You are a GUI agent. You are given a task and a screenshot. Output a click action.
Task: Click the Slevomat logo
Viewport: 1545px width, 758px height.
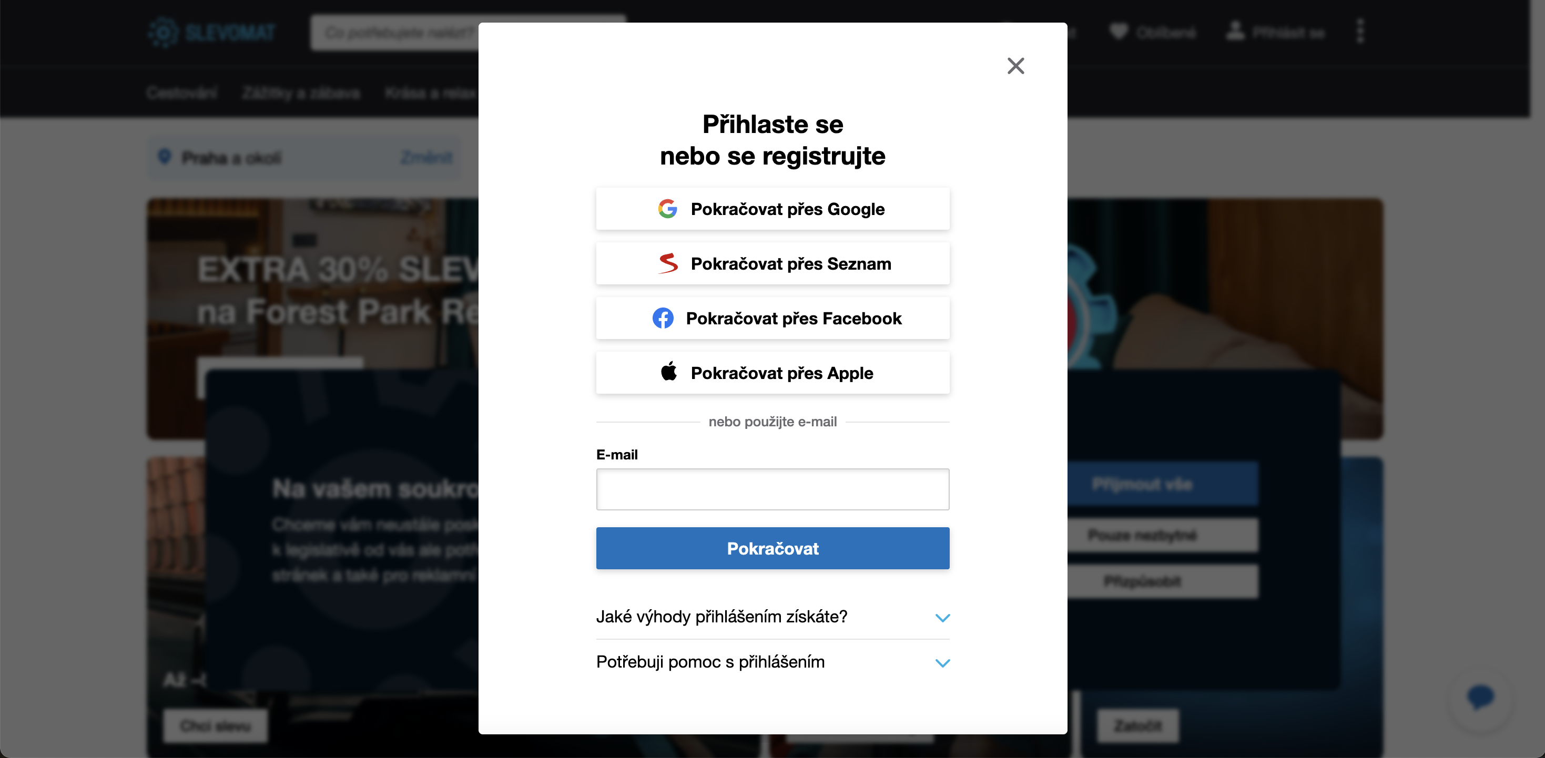click(x=212, y=33)
